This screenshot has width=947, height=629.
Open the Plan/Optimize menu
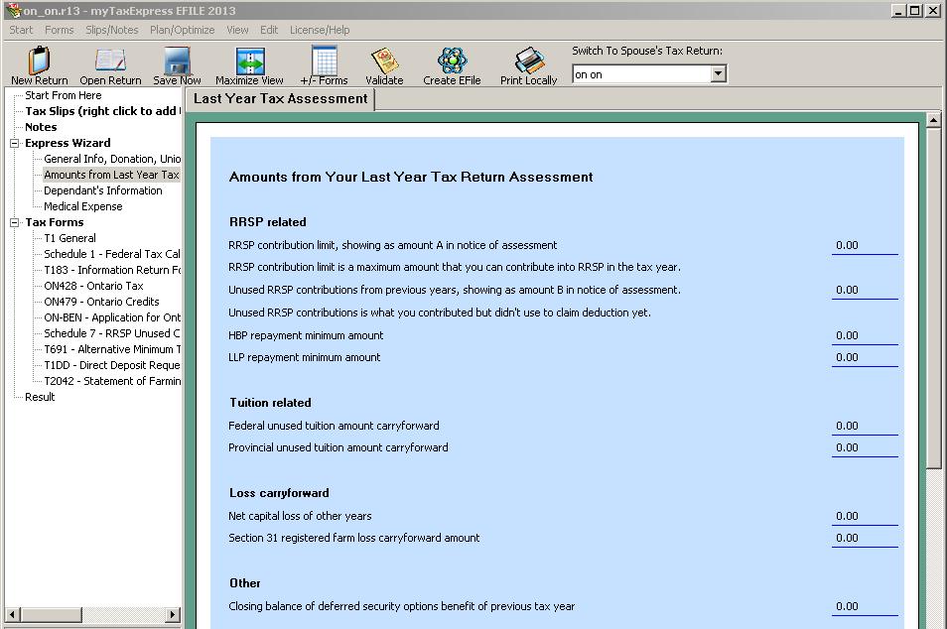tap(183, 30)
